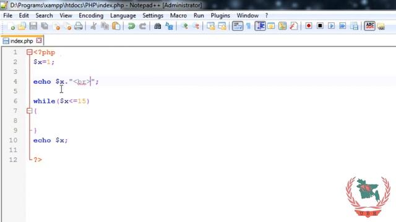Collapse the <?php fold marker on line 1
Screen dimensions: 396x222
click(x=29, y=52)
